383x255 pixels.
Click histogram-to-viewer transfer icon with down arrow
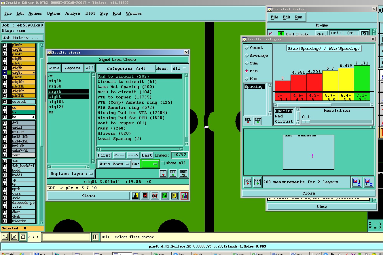[x=357, y=182]
